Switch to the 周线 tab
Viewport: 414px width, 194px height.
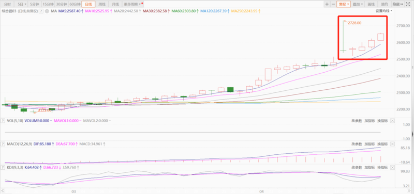pos(102,4)
